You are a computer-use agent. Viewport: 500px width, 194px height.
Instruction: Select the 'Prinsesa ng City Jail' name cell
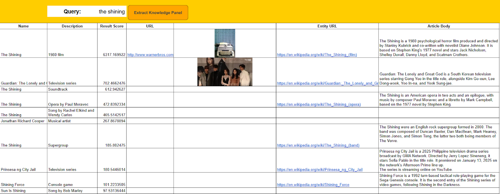(x=23, y=160)
